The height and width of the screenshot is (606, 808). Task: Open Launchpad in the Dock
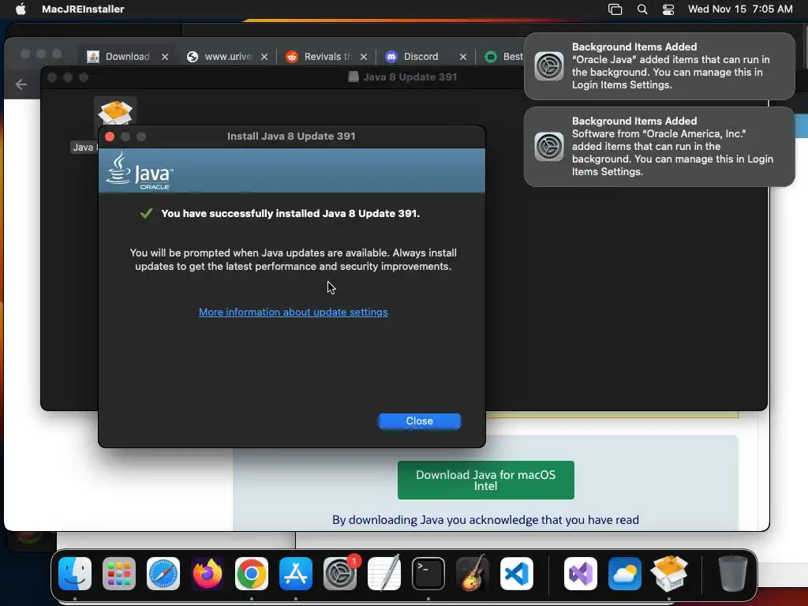(x=119, y=574)
